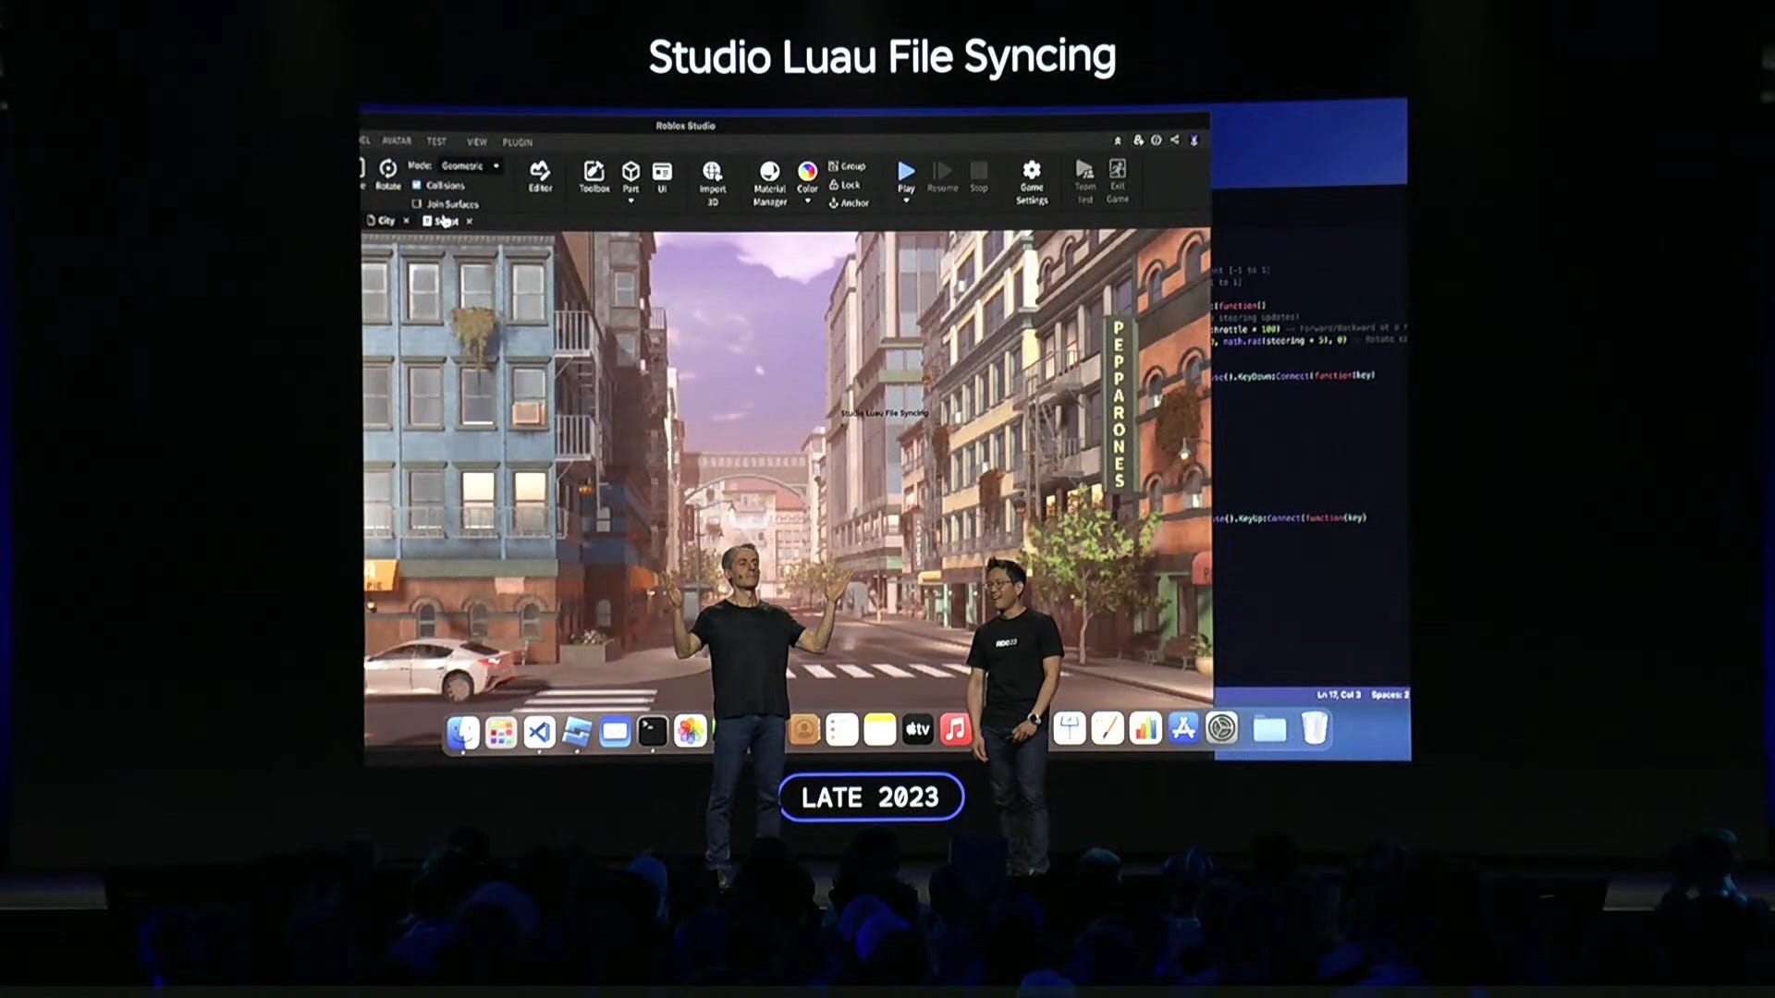This screenshot has height=998, width=1775.
Task: Close the Script document tab
Action: [x=470, y=221]
